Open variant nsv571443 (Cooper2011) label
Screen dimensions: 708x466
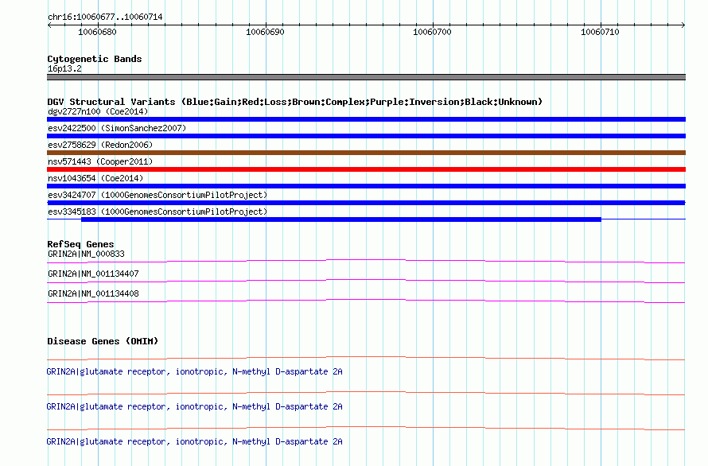coord(100,161)
